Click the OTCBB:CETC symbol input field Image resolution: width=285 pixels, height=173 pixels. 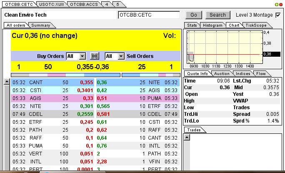click(149, 15)
